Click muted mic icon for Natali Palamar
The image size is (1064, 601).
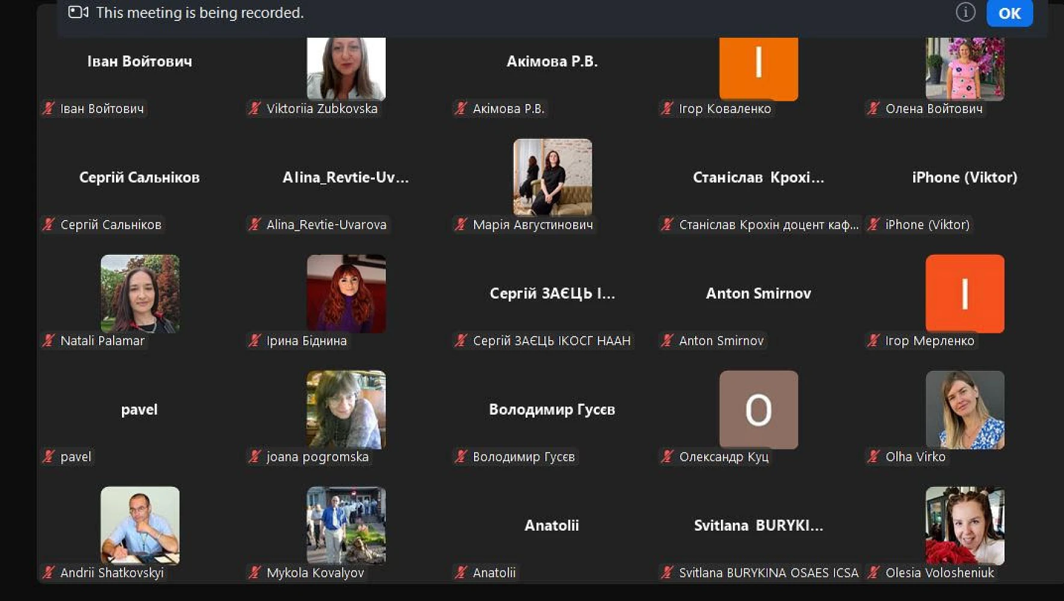(x=49, y=341)
